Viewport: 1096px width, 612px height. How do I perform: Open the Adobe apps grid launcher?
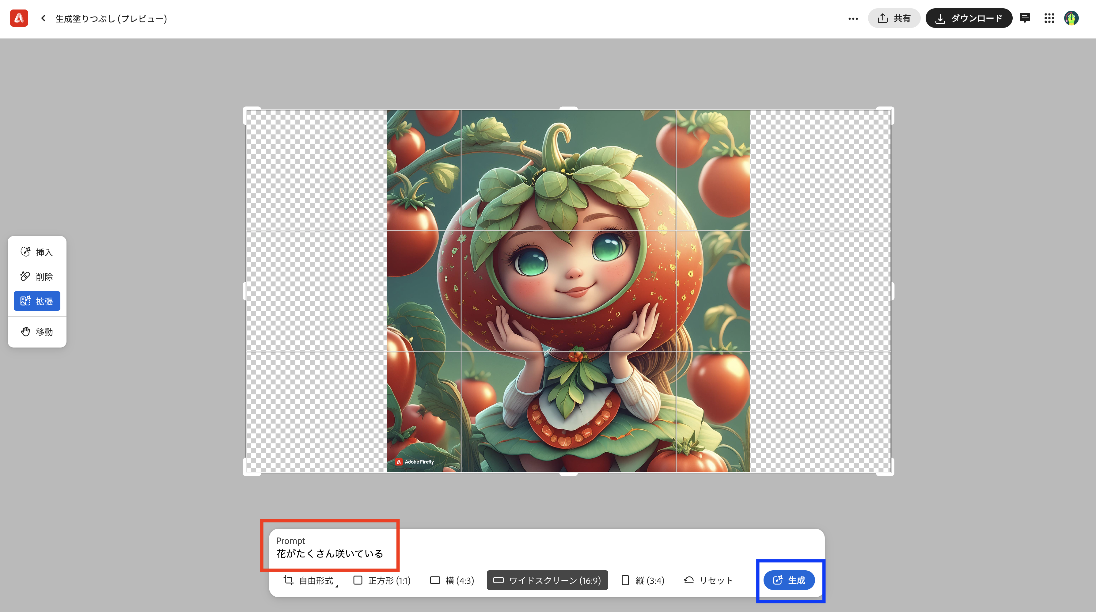1049,18
